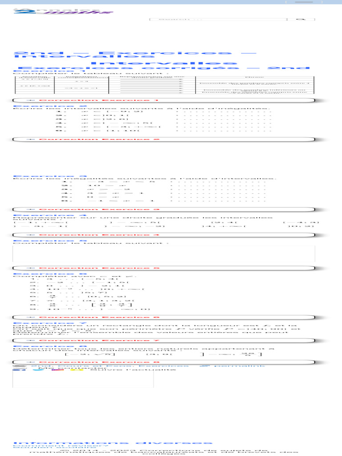
Task: Click the Facebook social icon
Action: 19,370
